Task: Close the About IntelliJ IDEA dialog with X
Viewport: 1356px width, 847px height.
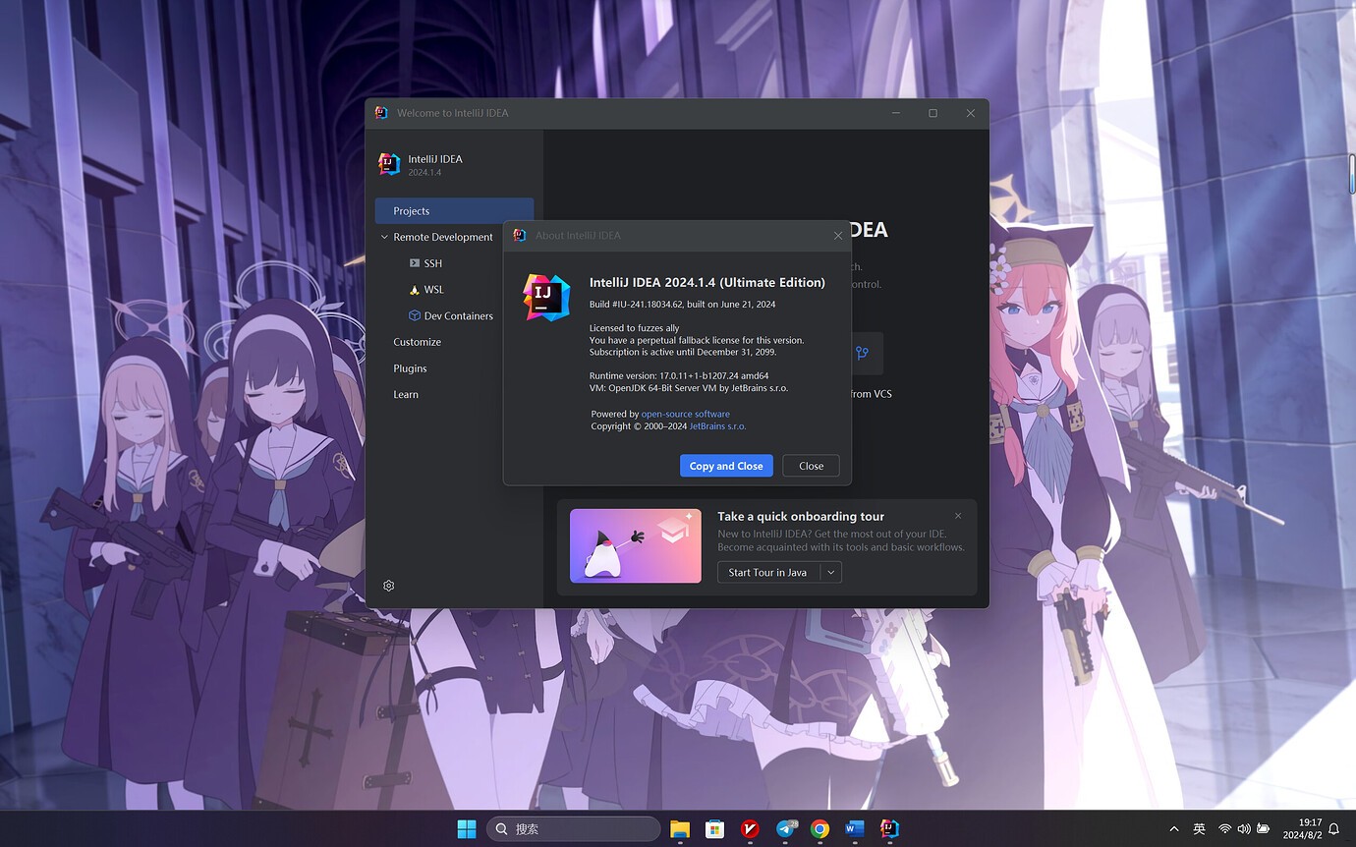Action: click(837, 236)
